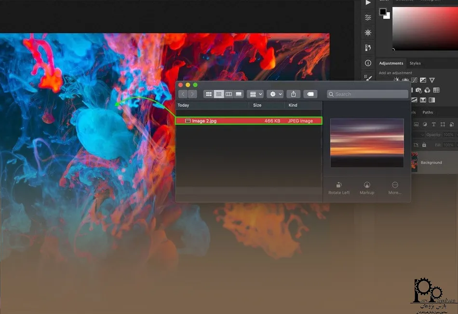Open the layer Opacity dropdown
Viewport: 458px width, 314px height.
(x=422, y=135)
